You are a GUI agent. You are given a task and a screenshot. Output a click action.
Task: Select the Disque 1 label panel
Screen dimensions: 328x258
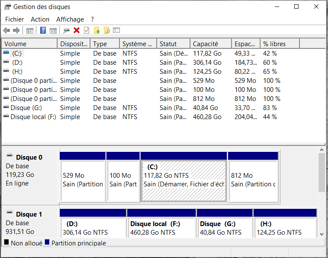click(29, 222)
